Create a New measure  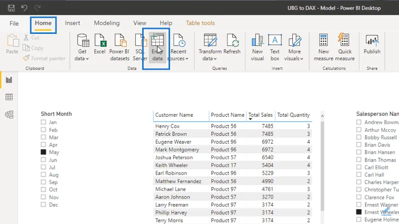(323, 47)
